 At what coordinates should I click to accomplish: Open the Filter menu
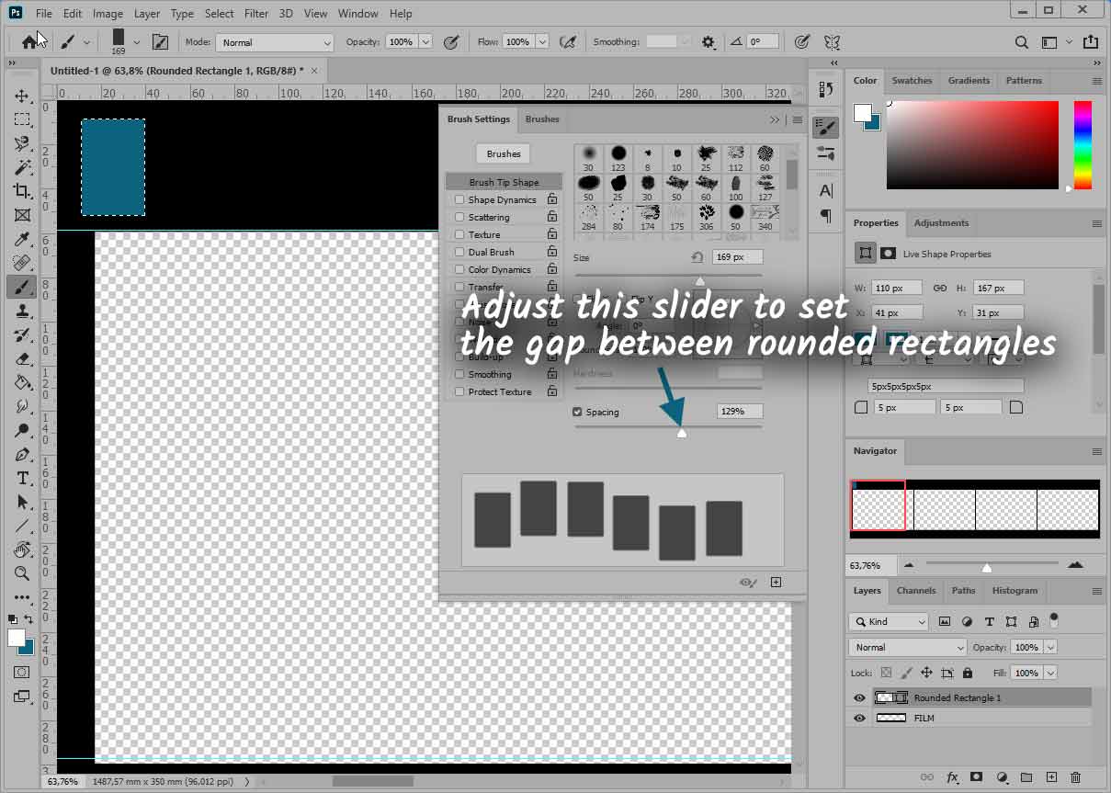256,14
